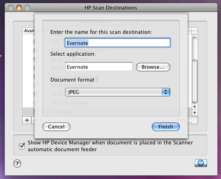The height and width of the screenshot is (179, 221).
Task: Toggle the Evernote row checkbox
Action: (x=36, y=112)
